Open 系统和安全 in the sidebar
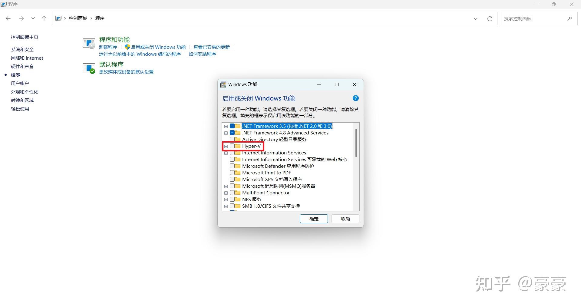The height and width of the screenshot is (307, 581). [x=22, y=49]
